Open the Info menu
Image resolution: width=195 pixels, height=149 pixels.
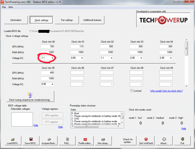[11, 7]
